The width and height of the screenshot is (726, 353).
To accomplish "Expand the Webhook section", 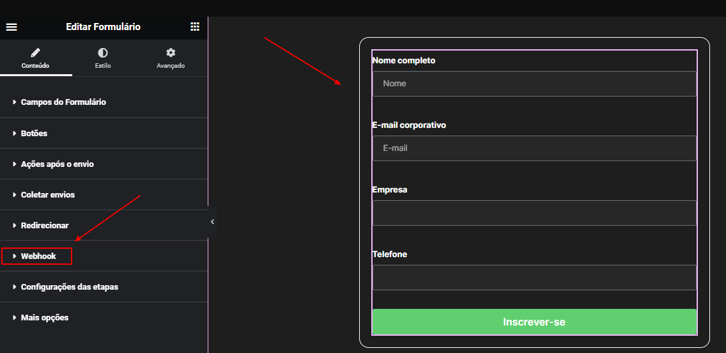I will click(x=104, y=256).
